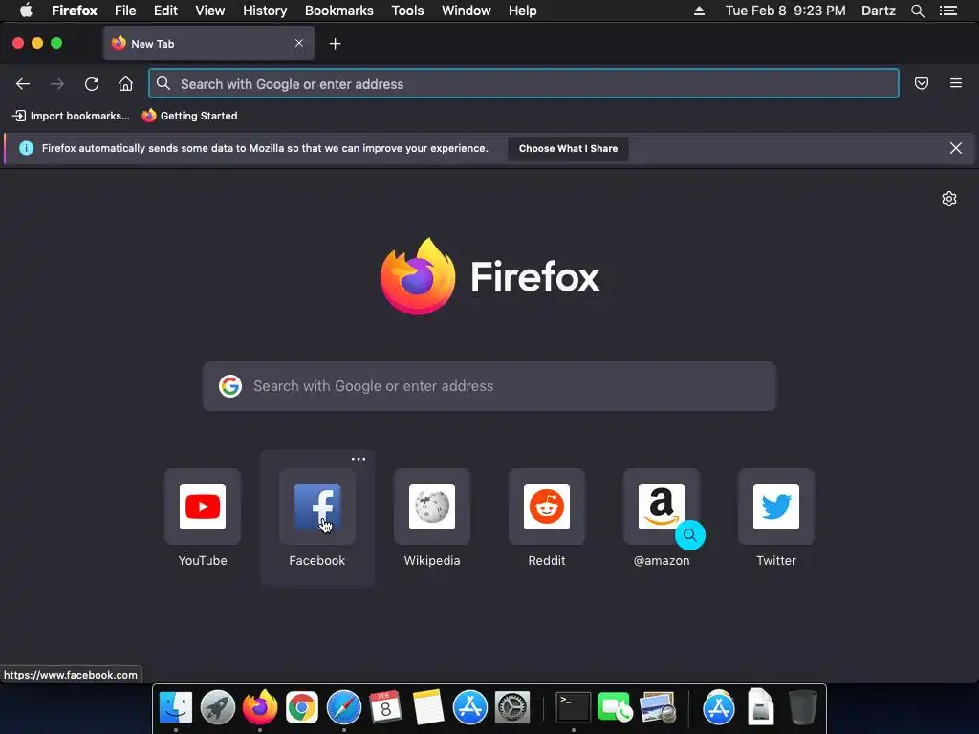Screen dimensions: 979x734
Task: Open Notes from the Dock
Action: pyautogui.click(x=427, y=708)
